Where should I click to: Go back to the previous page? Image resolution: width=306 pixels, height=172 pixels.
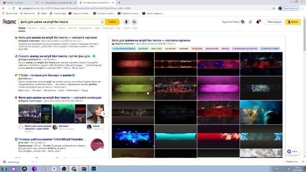coord(3,8)
